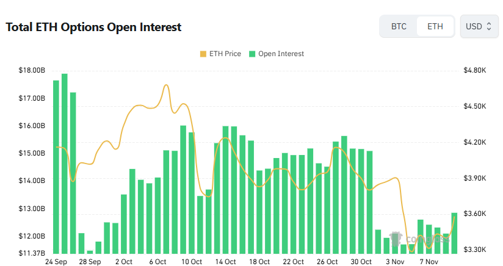Click the up-down chevron beside USD
Viewport: 503px width, 266px height.
coord(488,27)
